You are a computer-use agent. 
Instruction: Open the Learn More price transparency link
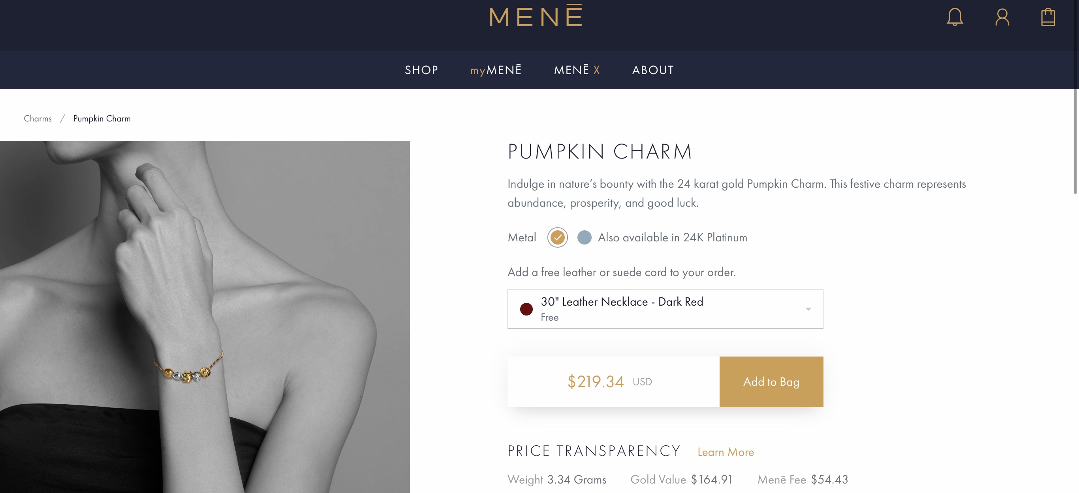coord(725,452)
